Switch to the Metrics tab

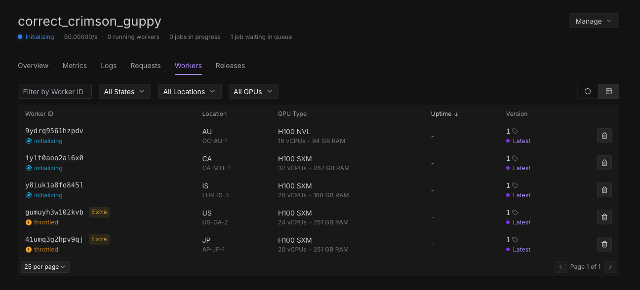(75, 66)
